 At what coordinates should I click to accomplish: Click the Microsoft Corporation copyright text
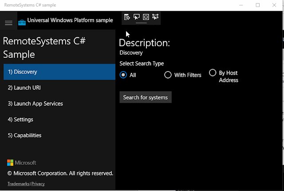coord(60,173)
